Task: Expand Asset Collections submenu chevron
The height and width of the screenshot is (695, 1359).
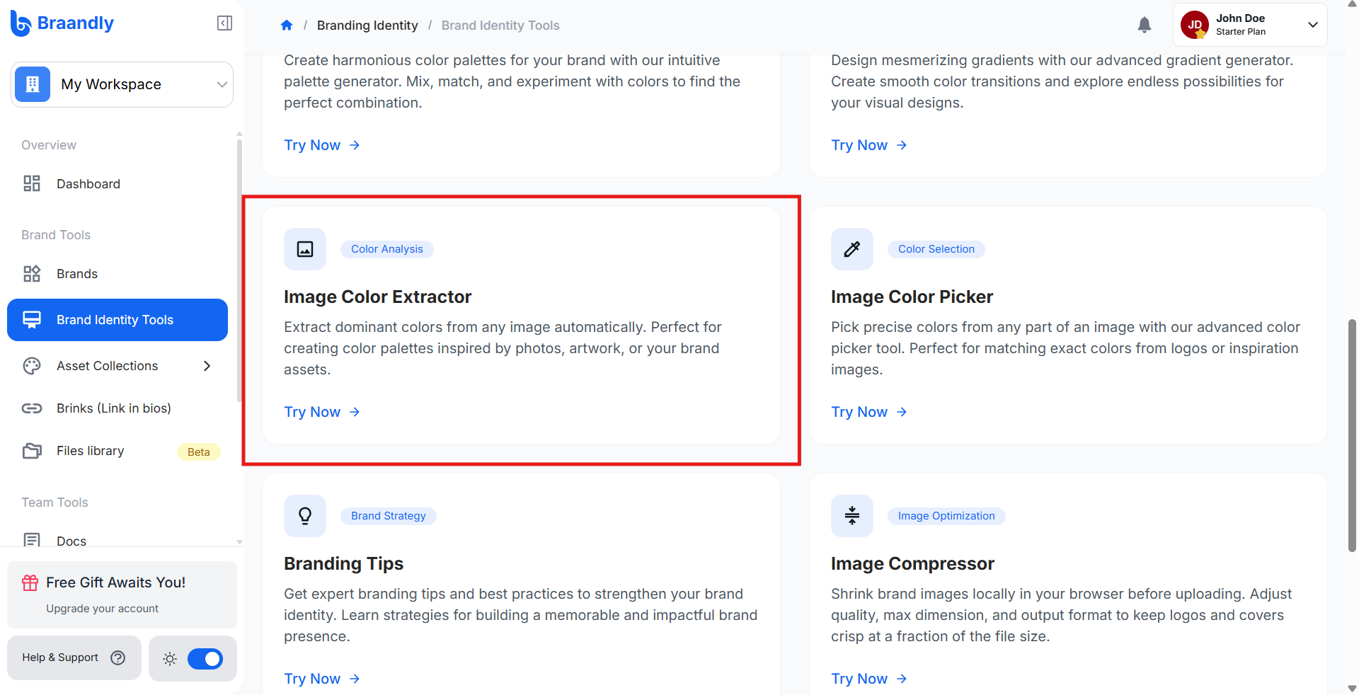Action: [207, 366]
